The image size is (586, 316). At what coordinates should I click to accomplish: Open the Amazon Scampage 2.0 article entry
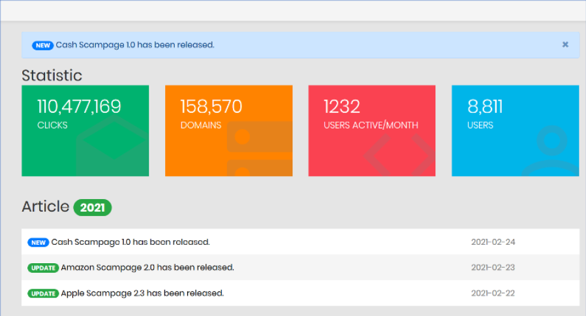(147, 268)
